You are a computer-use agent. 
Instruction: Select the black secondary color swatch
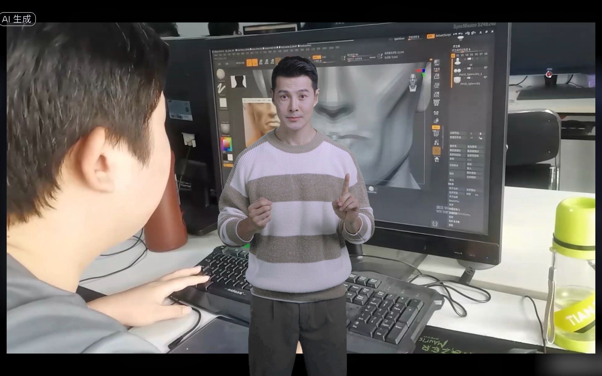click(226, 157)
